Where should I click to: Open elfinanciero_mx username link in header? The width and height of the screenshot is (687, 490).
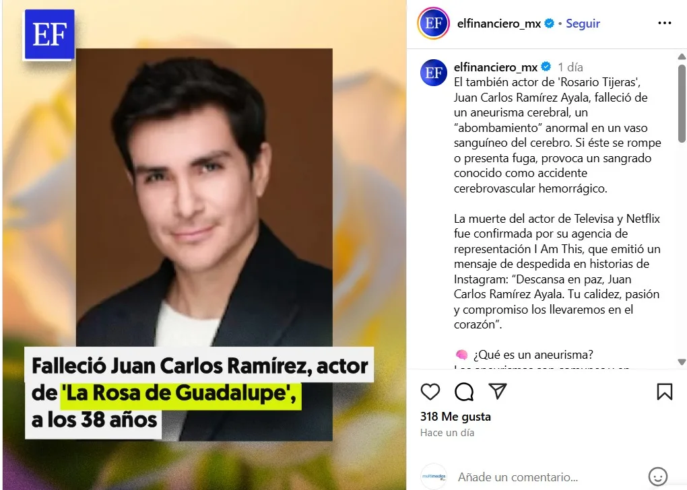point(498,24)
